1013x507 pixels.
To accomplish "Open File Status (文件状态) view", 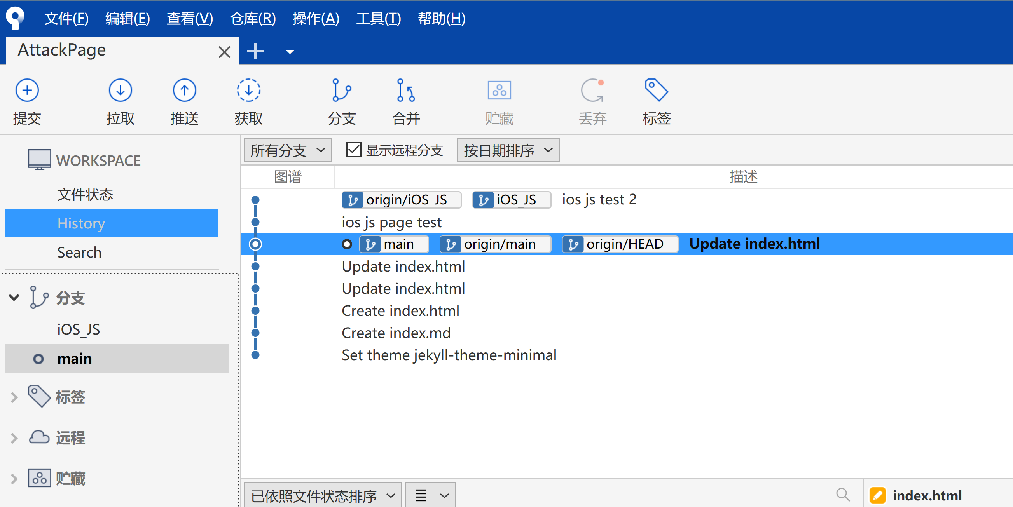I will coord(85,194).
